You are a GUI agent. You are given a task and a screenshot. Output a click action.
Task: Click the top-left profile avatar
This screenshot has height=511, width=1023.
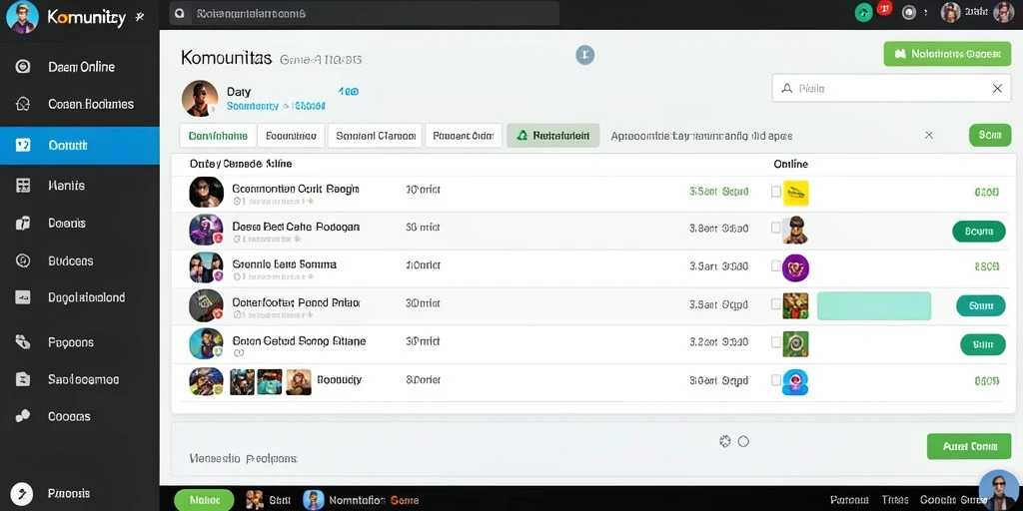22,17
